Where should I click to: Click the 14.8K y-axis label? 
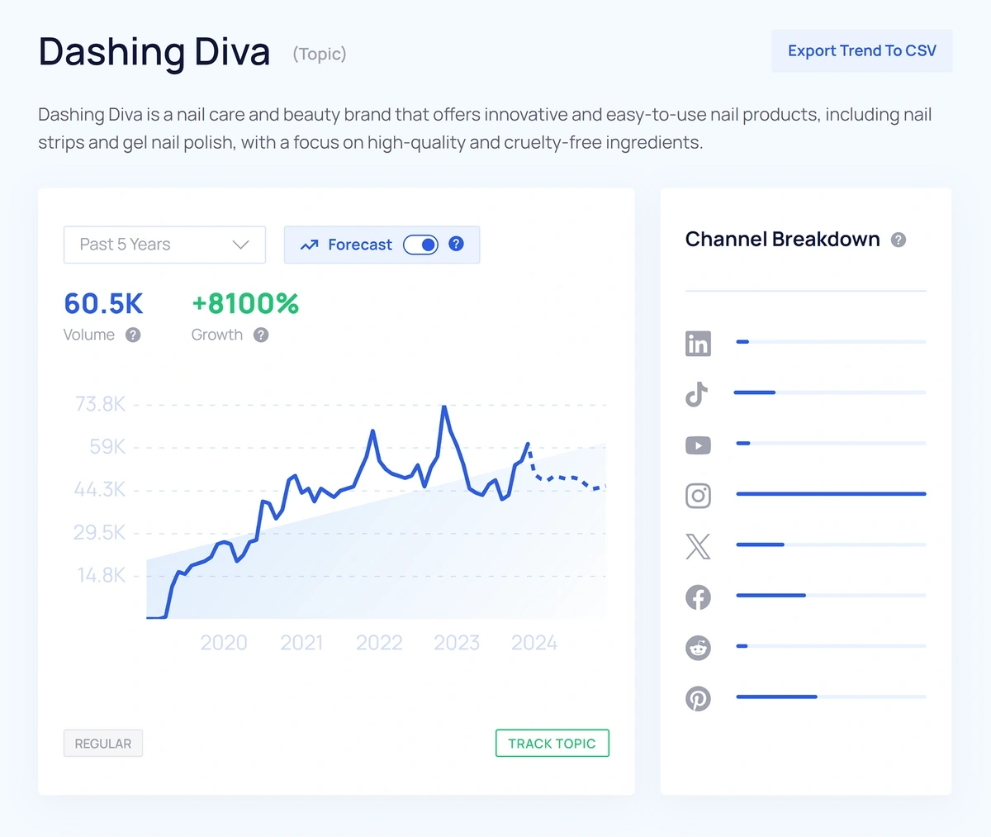(102, 575)
